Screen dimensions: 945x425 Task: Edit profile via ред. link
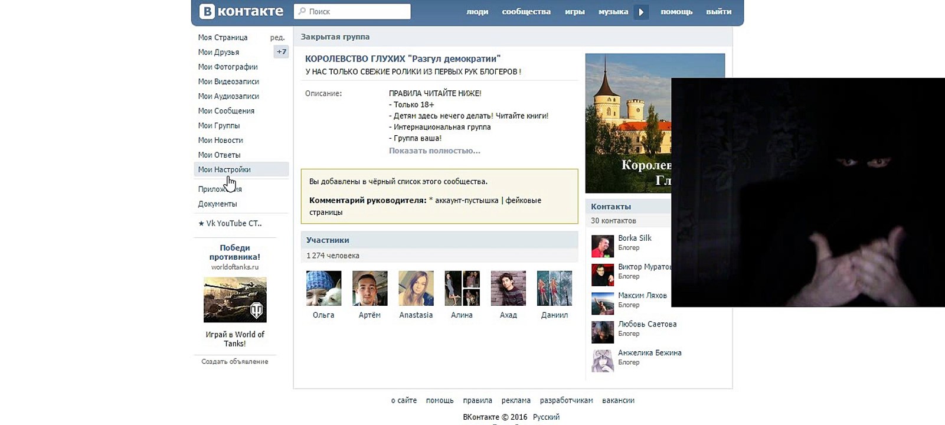(277, 37)
